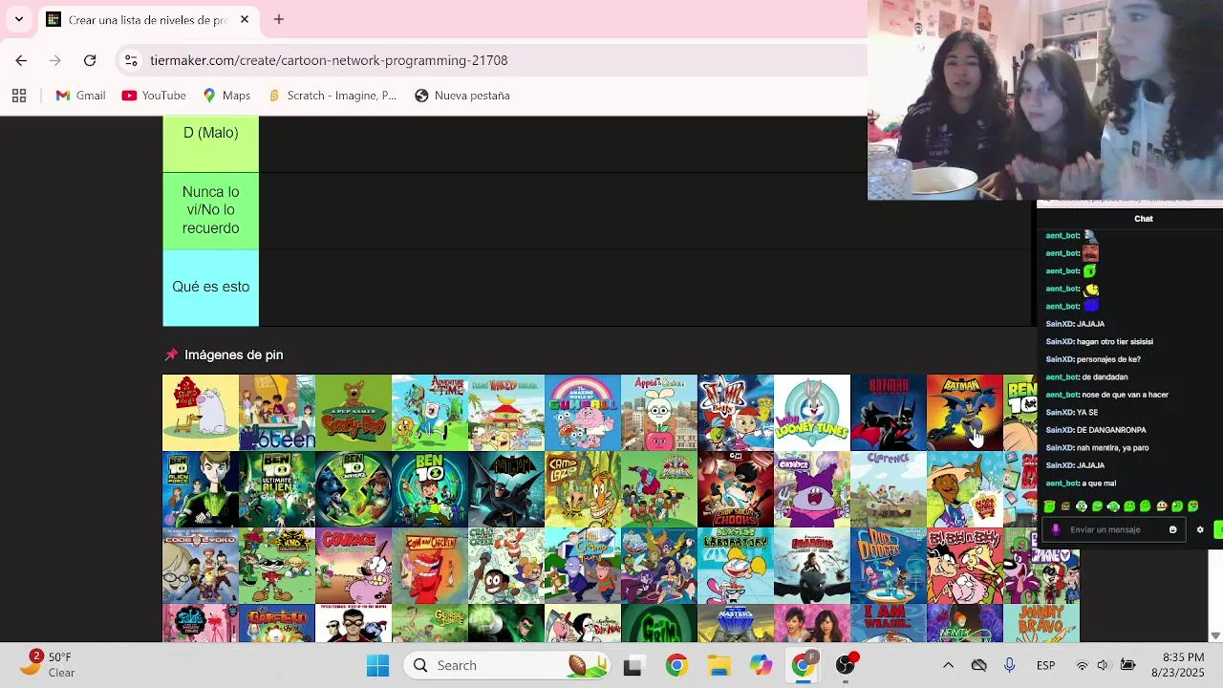Pick the Chop Socky Chooks thumbnail
This screenshot has width=1223, height=688.
click(x=736, y=489)
